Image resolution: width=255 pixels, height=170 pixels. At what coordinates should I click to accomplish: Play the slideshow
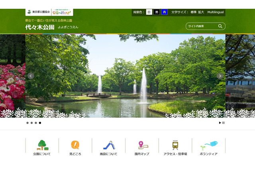[220, 123]
